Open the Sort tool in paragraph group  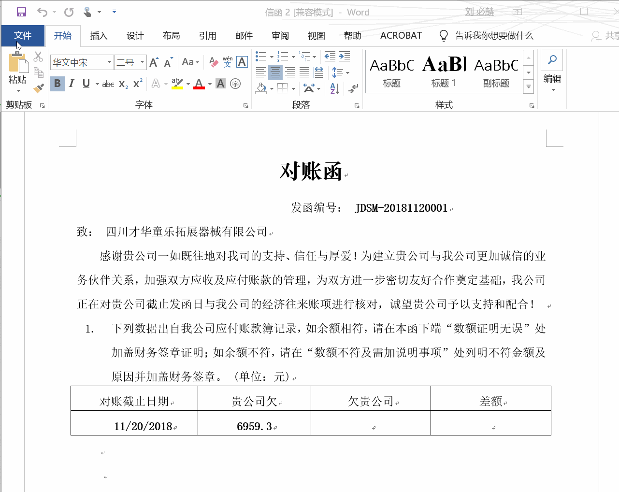tap(333, 88)
